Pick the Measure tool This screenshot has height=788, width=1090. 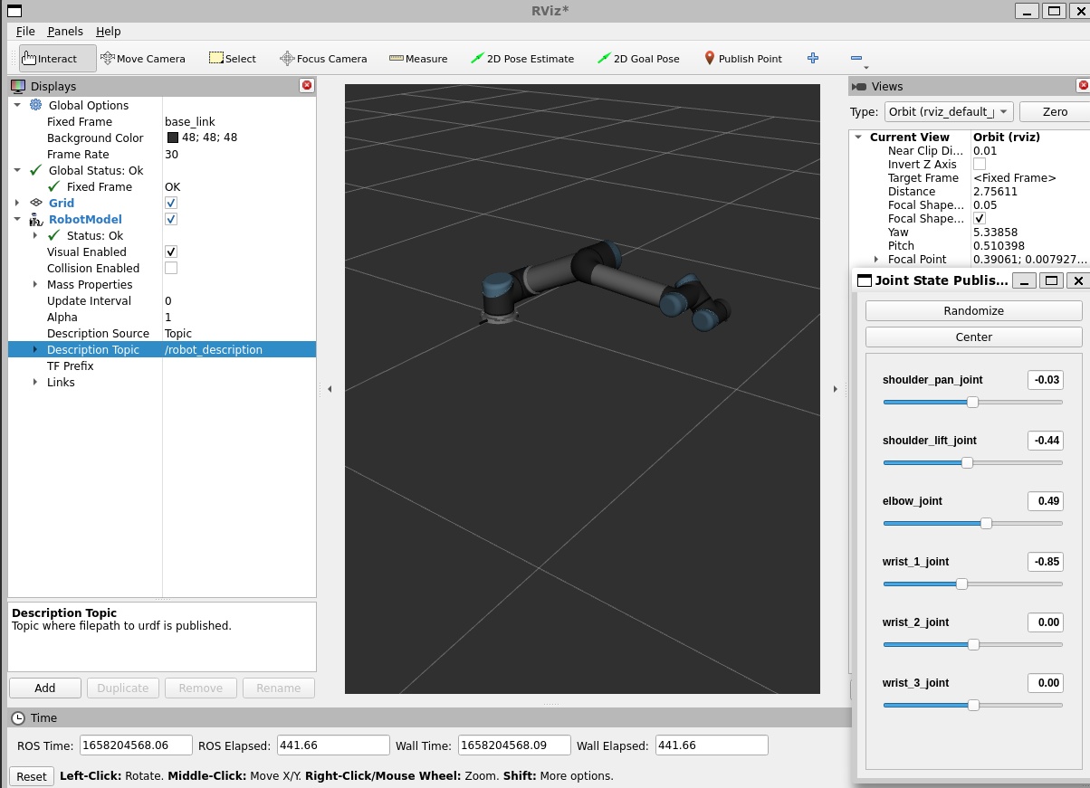tap(418, 59)
